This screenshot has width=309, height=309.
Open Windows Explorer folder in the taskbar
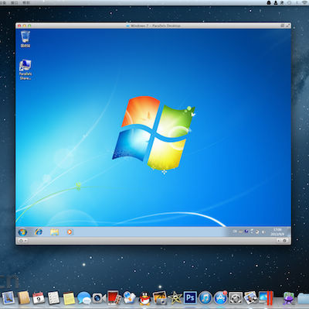click(x=54, y=232)
